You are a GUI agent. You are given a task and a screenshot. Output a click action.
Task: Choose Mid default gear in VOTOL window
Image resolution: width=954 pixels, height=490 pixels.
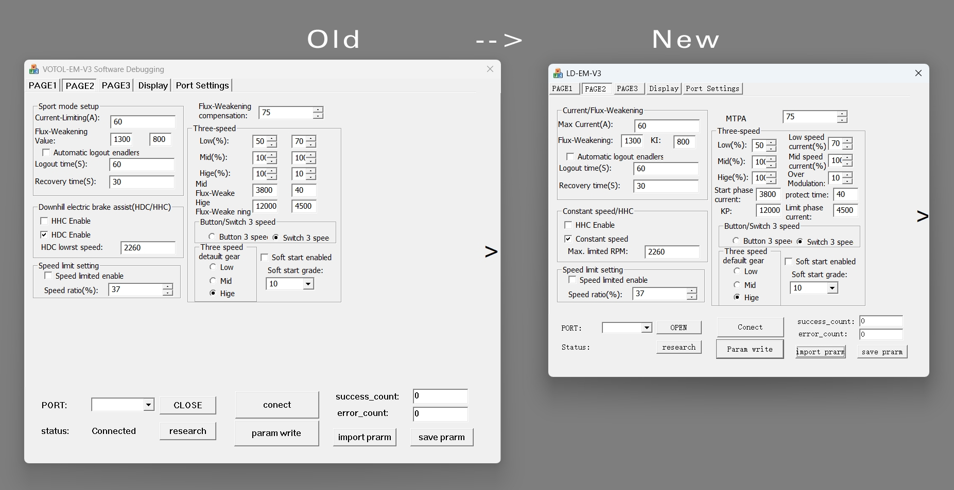[x=213, y=281]
